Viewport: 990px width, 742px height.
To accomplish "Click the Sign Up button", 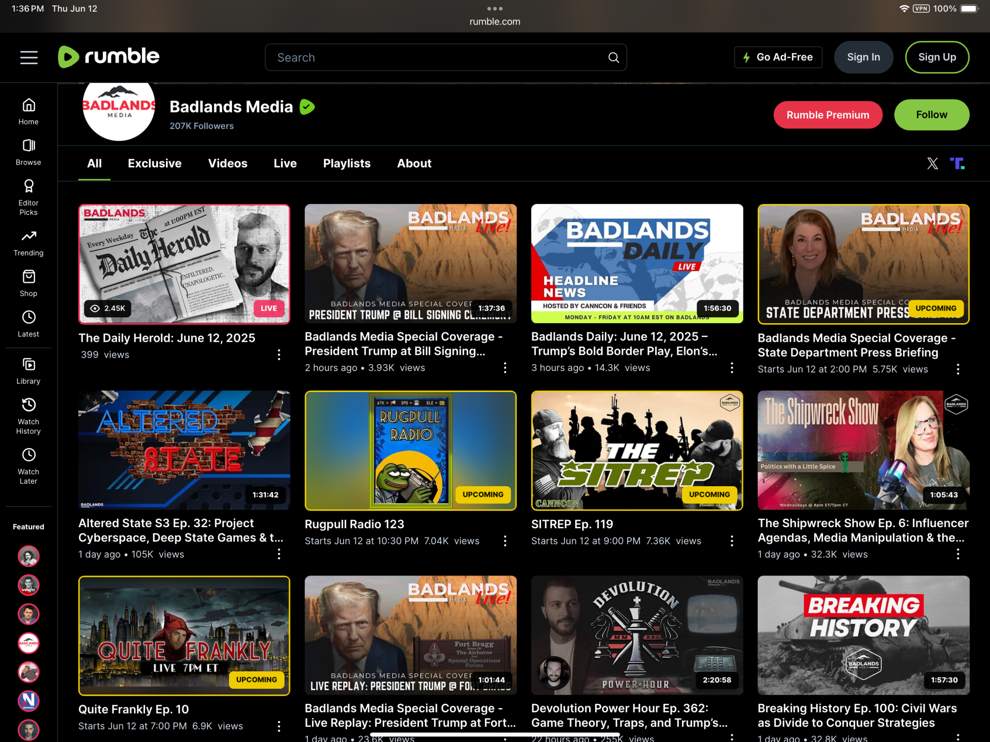I will pyautogui.click(x=937, y=58).
